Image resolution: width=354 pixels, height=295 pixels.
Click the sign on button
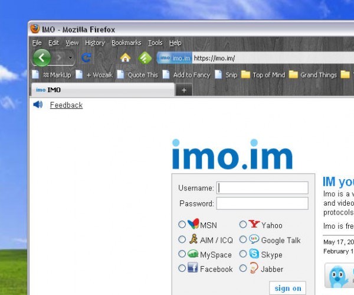click(x=288, y=288)
